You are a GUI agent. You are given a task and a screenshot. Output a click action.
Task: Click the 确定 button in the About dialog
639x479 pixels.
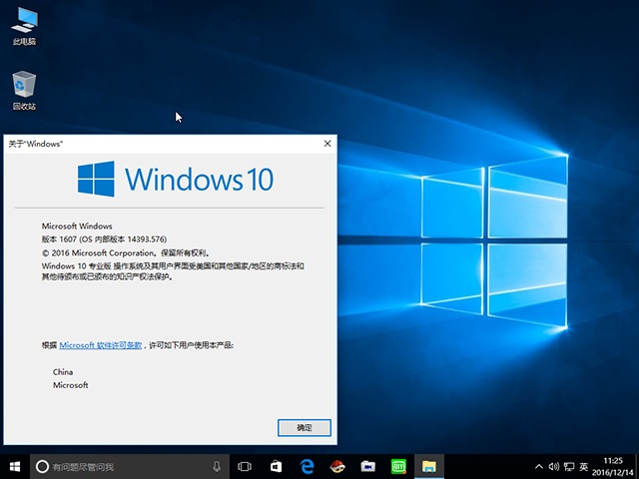tap(305, 427)
